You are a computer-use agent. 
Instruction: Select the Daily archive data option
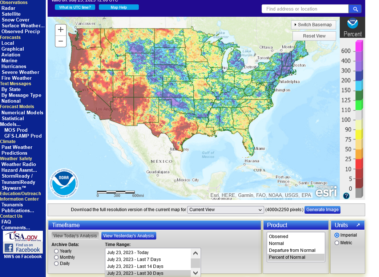[56, 264]
